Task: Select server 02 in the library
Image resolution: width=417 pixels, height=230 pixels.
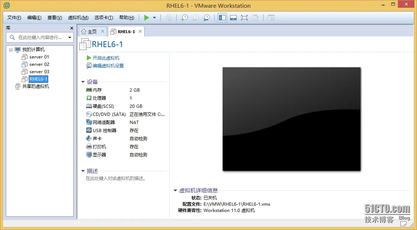Action: pyautogui.click(x=39, y=64)
